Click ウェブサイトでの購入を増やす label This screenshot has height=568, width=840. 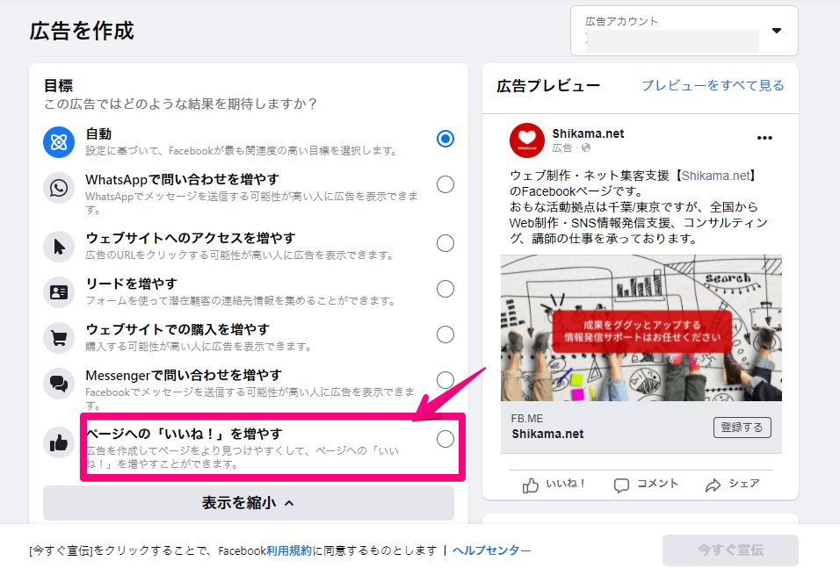pyautogui.click(x=177, y=330)
